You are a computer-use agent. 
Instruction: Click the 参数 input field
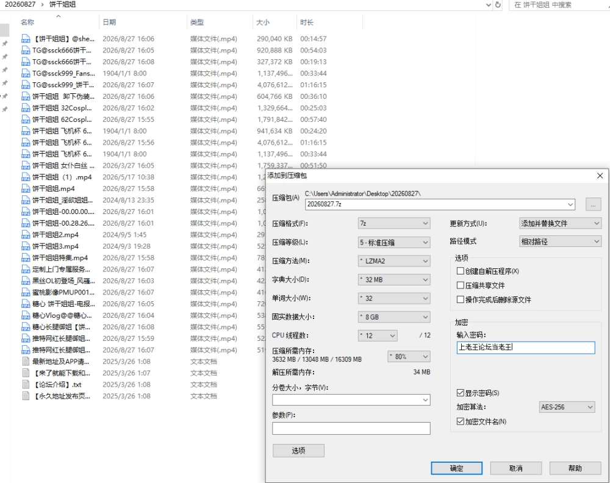[x=351, y=428]
